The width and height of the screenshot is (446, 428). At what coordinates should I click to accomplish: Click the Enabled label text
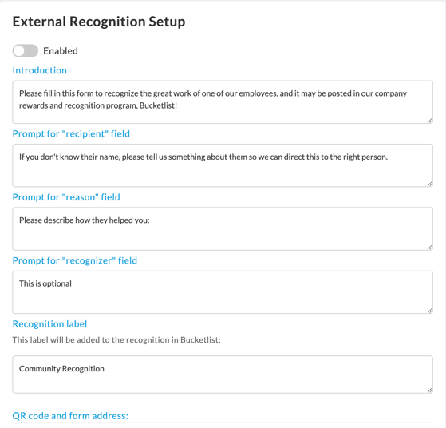coord(61,51)
